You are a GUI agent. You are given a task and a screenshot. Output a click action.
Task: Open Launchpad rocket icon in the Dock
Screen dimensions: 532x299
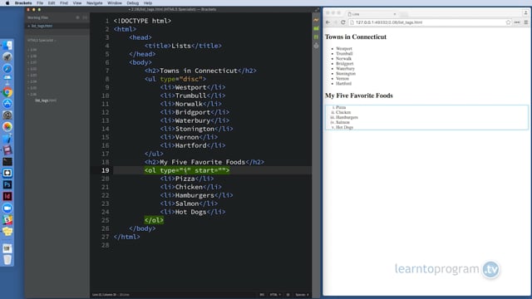point(7,57)
